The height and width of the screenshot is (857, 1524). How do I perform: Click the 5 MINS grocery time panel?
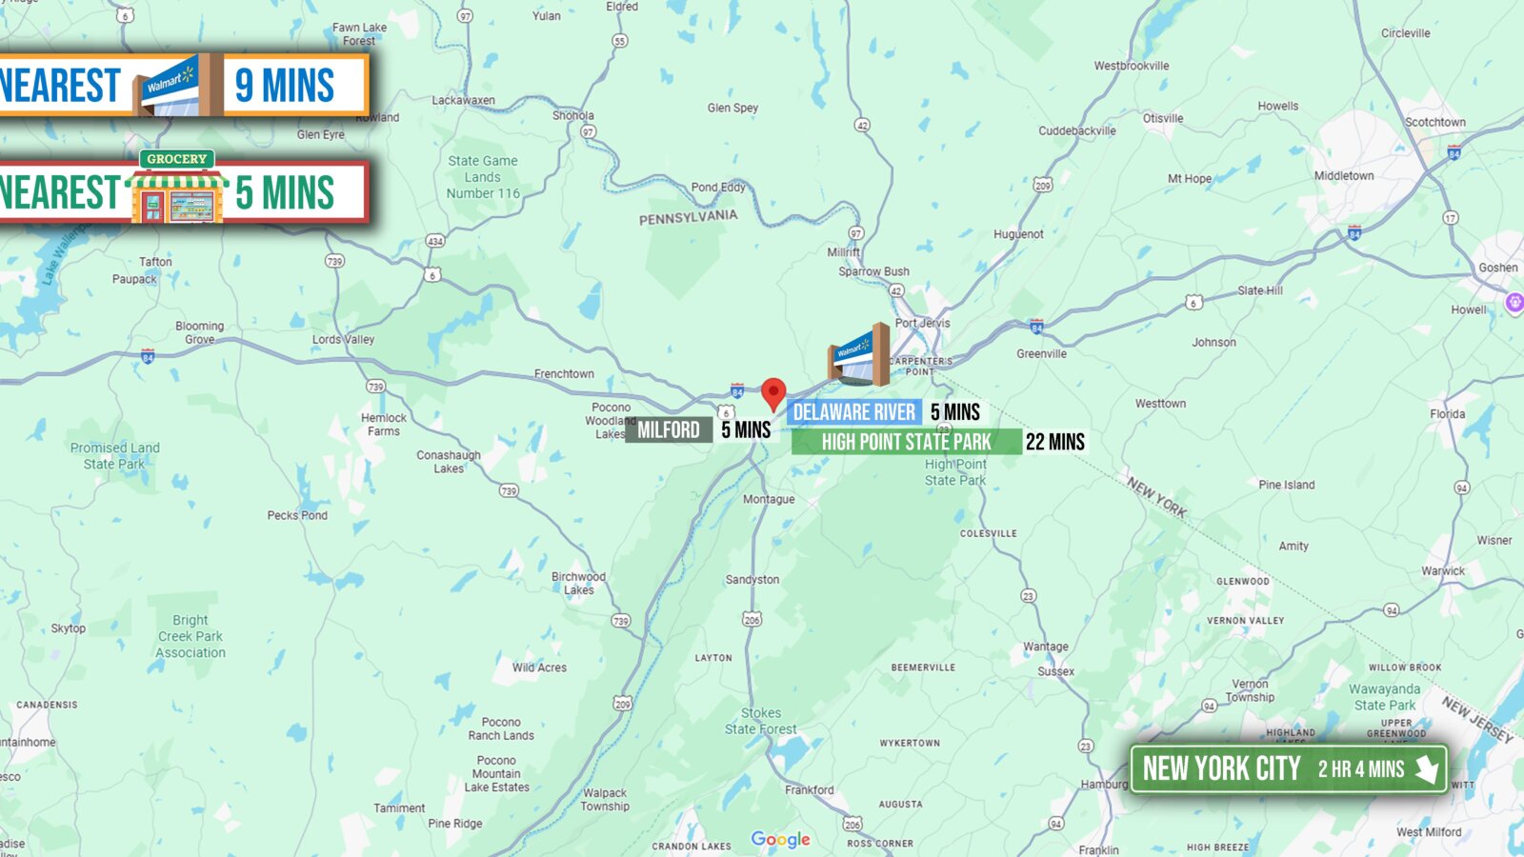pos(294,192)
